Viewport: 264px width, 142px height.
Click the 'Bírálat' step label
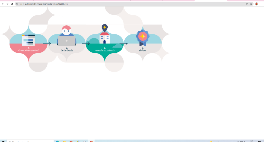[142, 51]
